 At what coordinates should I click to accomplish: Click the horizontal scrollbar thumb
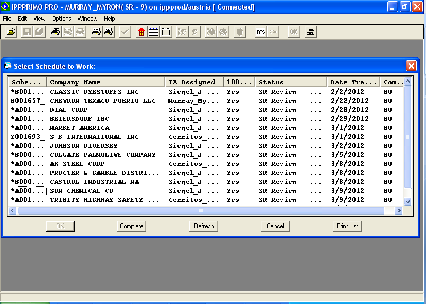pyautogui.click(x=201, y=211)
